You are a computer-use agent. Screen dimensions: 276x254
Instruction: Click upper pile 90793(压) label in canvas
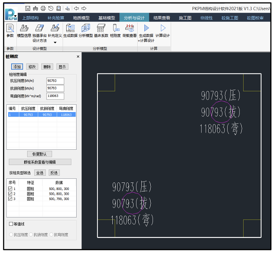[221, 95]
